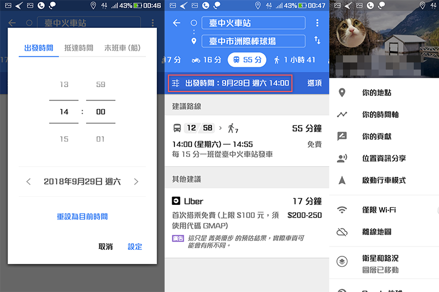
Task: Click the 設定 button
Action: (x=134, y=247)
